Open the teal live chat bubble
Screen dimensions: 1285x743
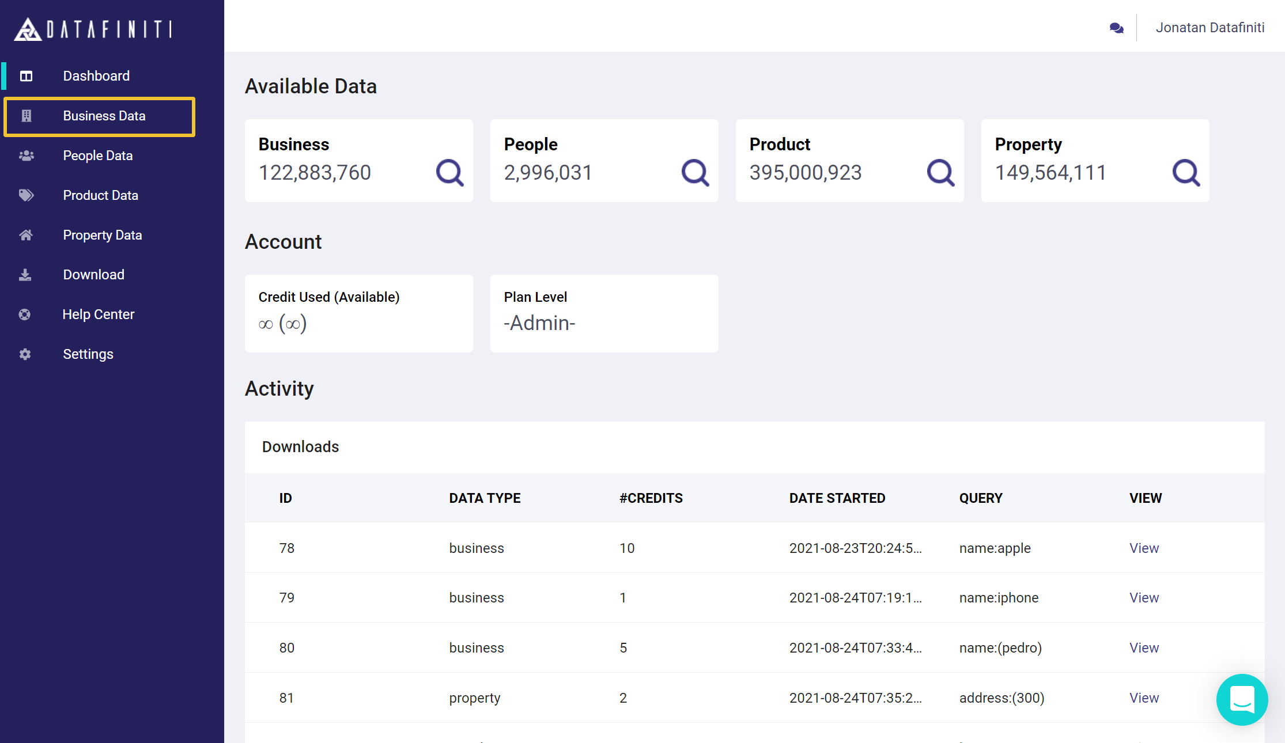tap(1242, 699)
